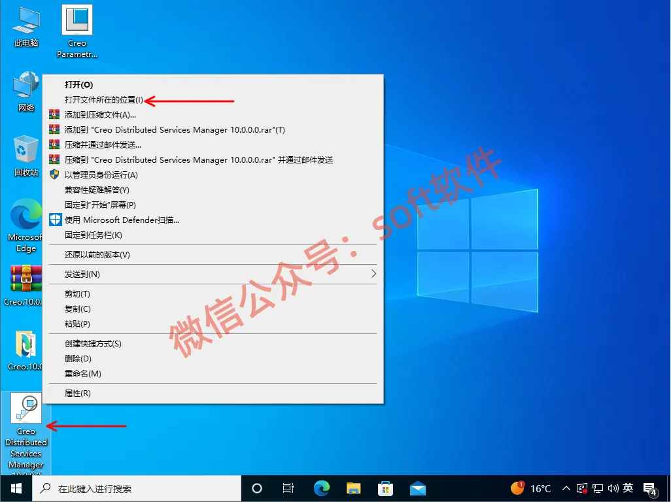Choose 兼容性疑难解答(Y)
The width and height of the screenshot is (671, 502).
(x=213, y=190)
